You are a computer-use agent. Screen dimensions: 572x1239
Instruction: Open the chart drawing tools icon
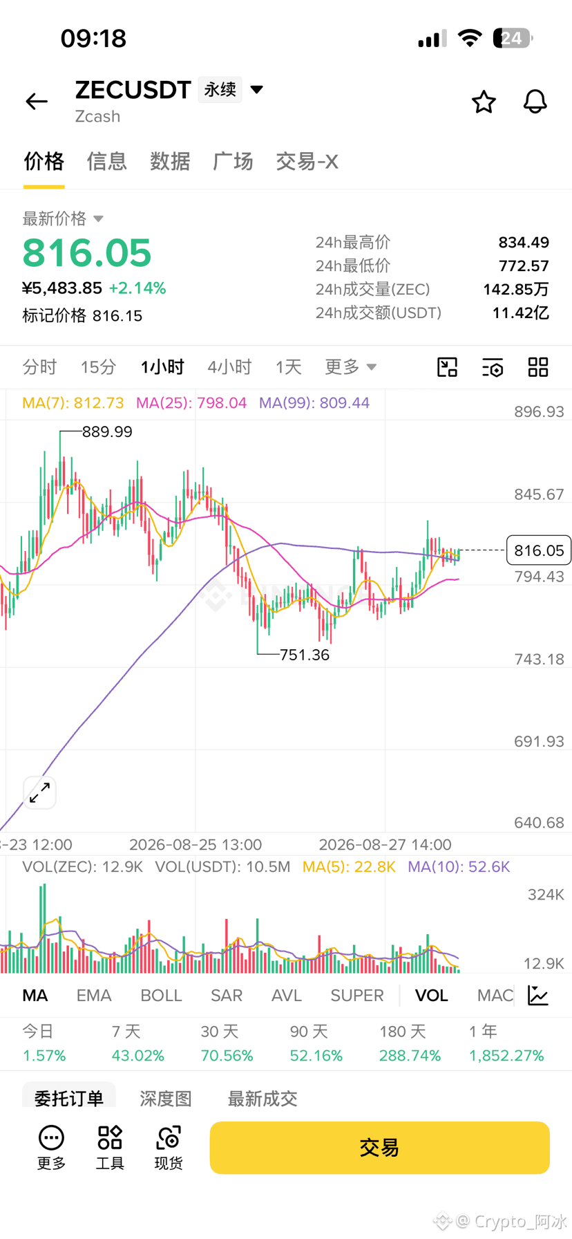(x=448, y=367)
